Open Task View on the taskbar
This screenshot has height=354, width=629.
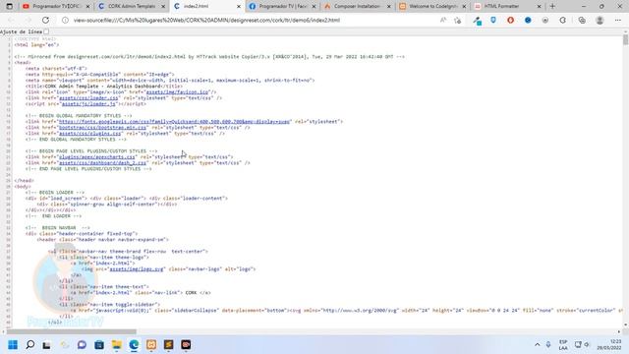pos(47,345)
